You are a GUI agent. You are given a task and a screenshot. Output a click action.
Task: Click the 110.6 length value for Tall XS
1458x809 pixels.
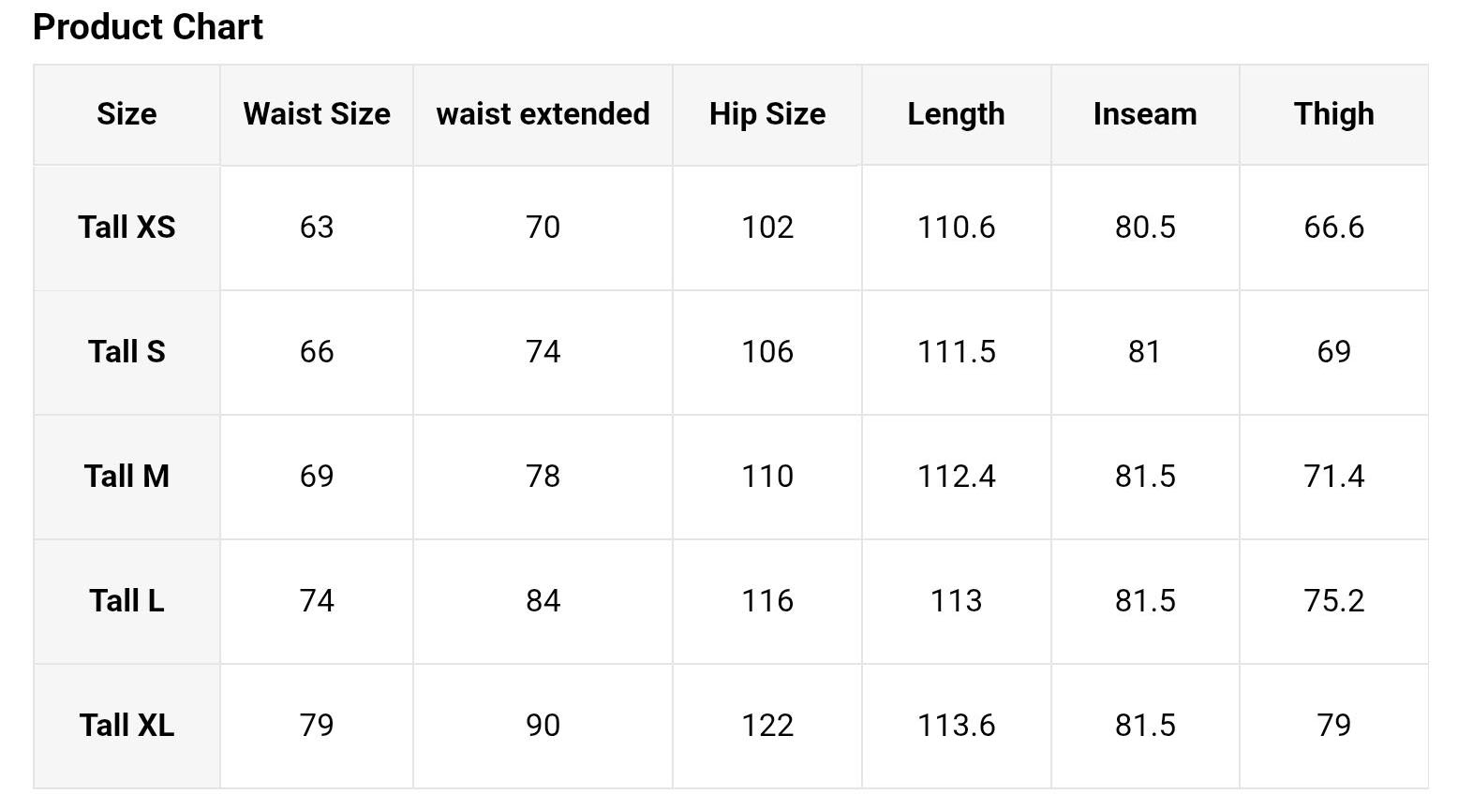click(x=956, y=228)
